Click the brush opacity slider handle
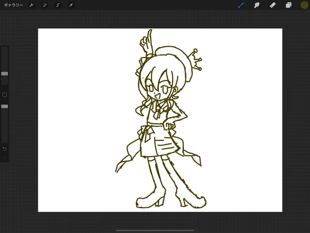 coord(5,106)
